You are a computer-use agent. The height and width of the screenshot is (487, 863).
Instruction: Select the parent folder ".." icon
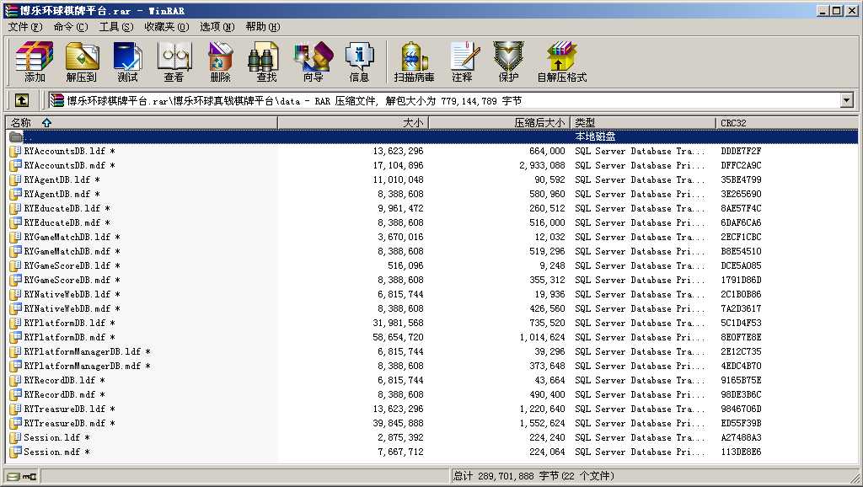(15, 136)
